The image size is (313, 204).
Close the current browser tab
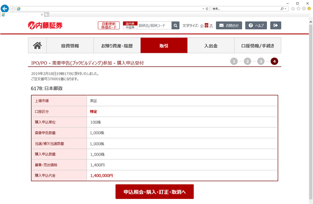pyautogui.click(x=42, y=15)
